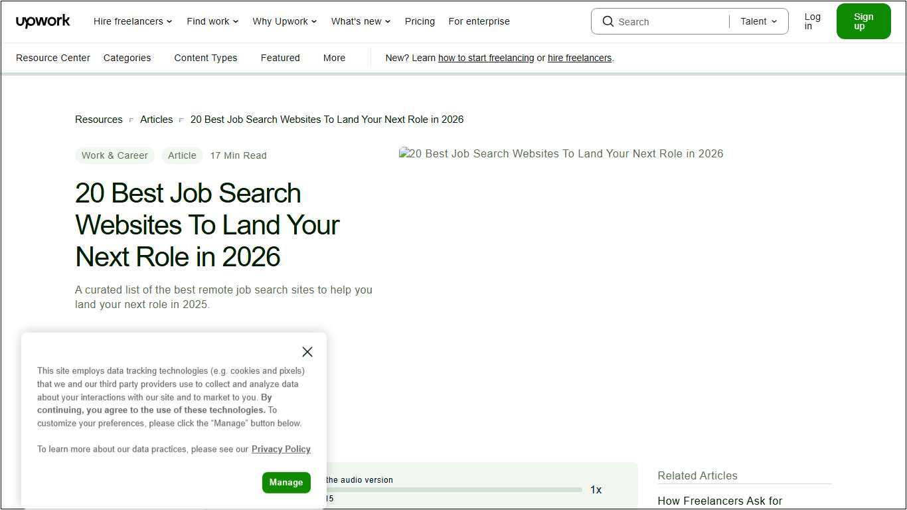
Task: Open the Featured section
Action: point(280,58)
